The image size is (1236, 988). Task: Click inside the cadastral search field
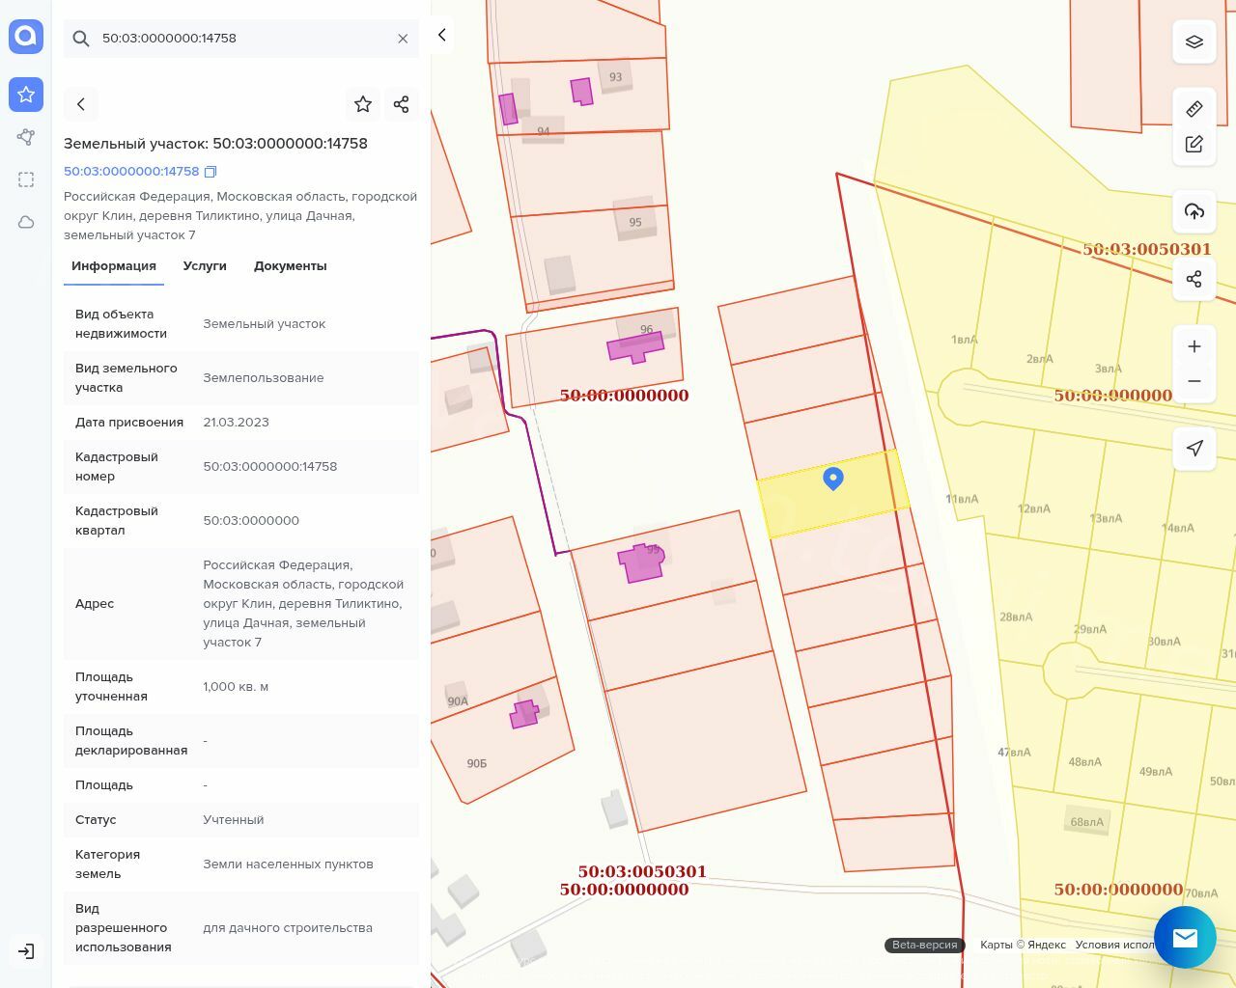point(241,39)
